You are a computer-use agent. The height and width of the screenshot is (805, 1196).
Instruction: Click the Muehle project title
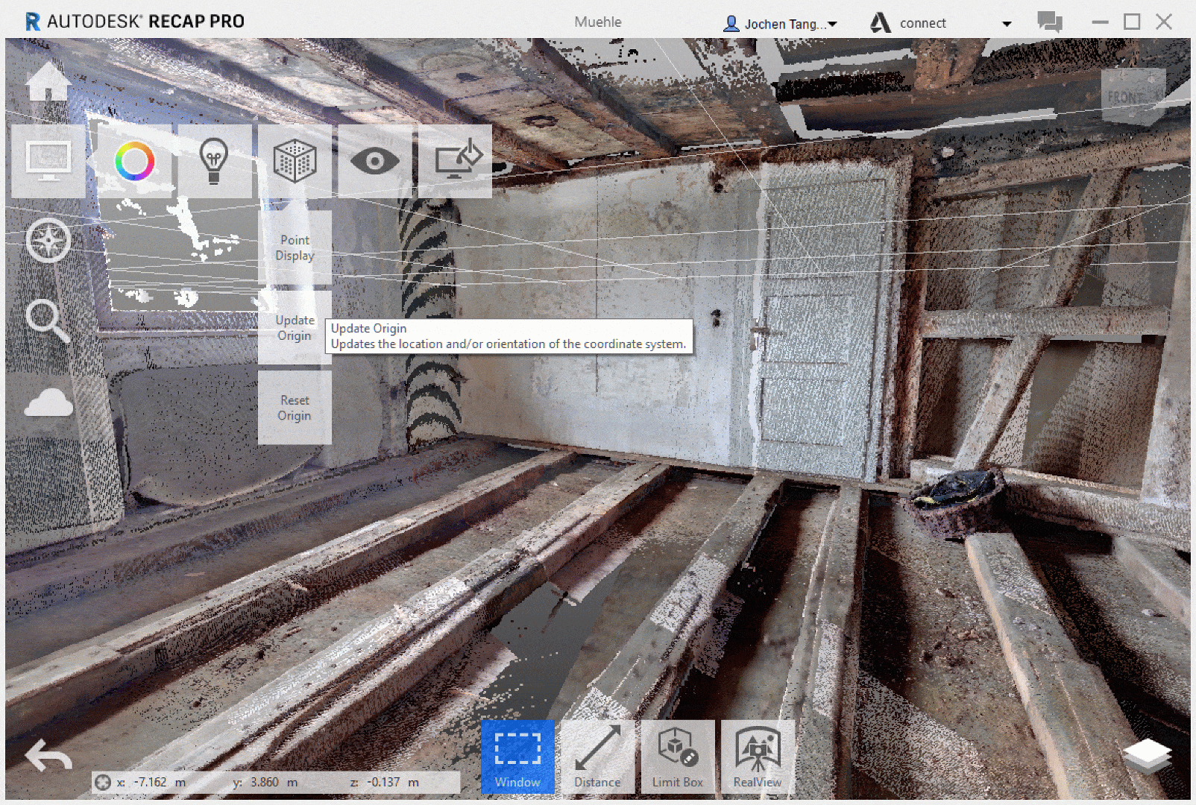click(x=598, y=22)
